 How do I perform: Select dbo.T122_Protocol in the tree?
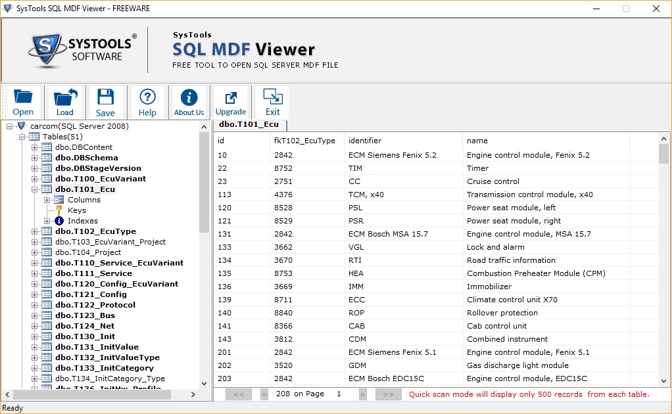(95, 305)
